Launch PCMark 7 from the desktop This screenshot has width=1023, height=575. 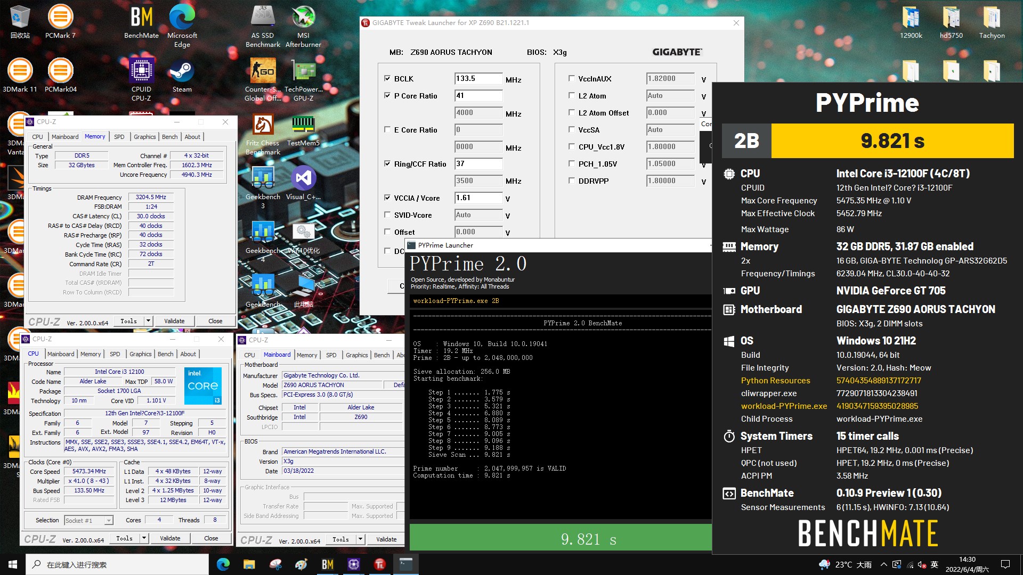pos(60,22)
